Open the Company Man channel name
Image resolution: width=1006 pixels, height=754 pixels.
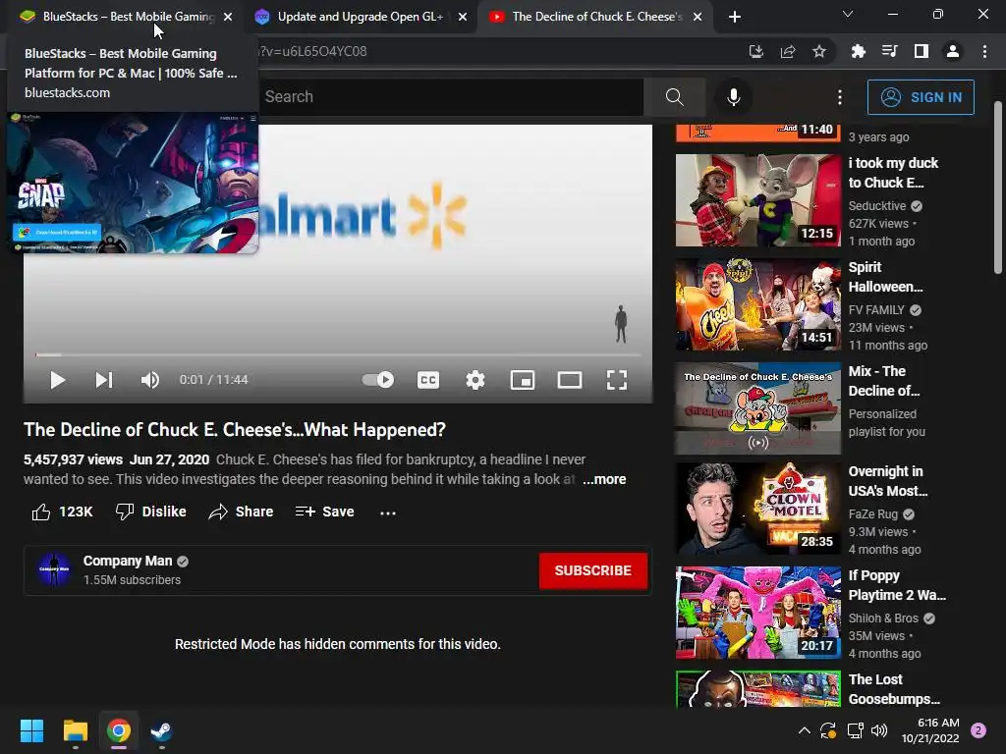click(128, 561)
